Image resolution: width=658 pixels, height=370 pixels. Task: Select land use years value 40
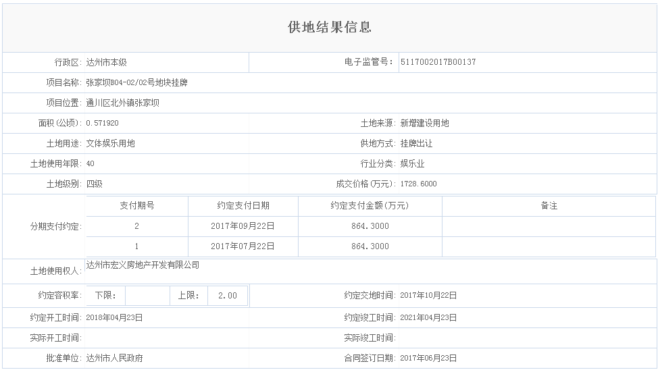click(91, 163)
